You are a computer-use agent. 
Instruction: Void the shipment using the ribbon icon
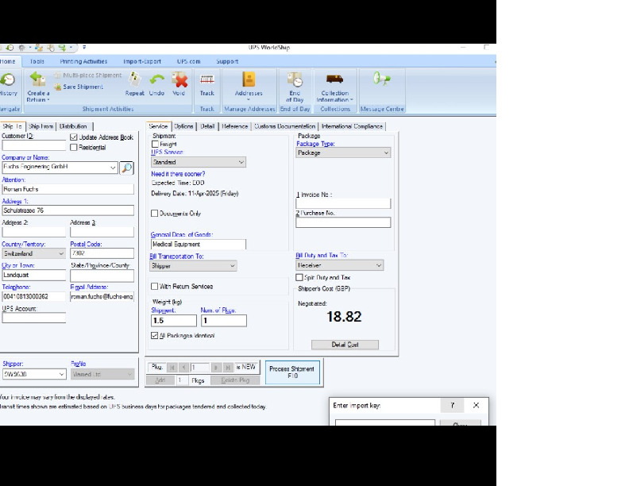(x=179, y=79)
